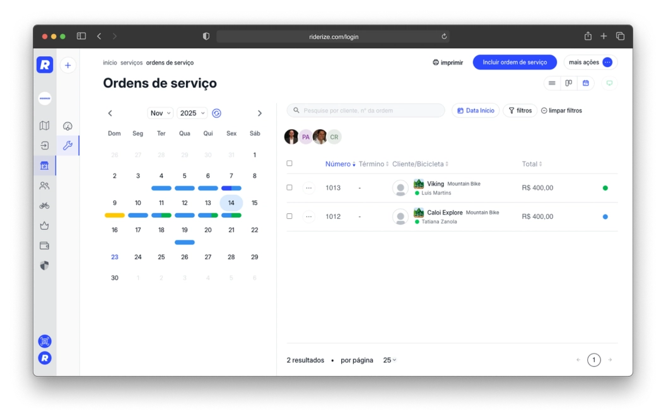Click the 'limpar filtros' link
Image resolution: width=666 pixels, height=419 pixels.
coord(561,110)
